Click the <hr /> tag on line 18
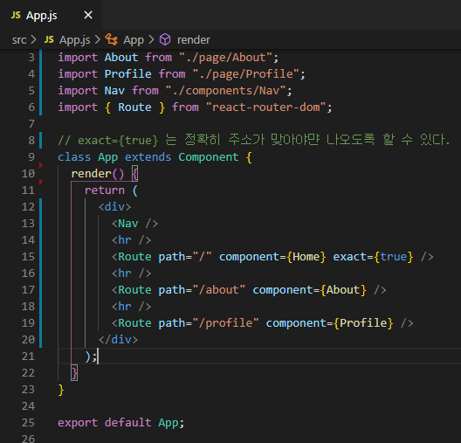 click(132, 307)
